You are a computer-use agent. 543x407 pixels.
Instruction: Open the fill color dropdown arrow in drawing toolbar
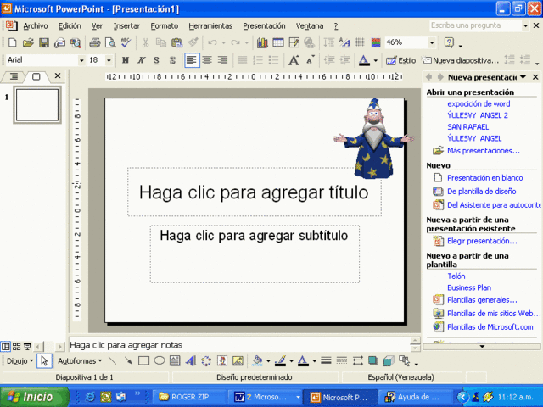[x=268, y=361]
